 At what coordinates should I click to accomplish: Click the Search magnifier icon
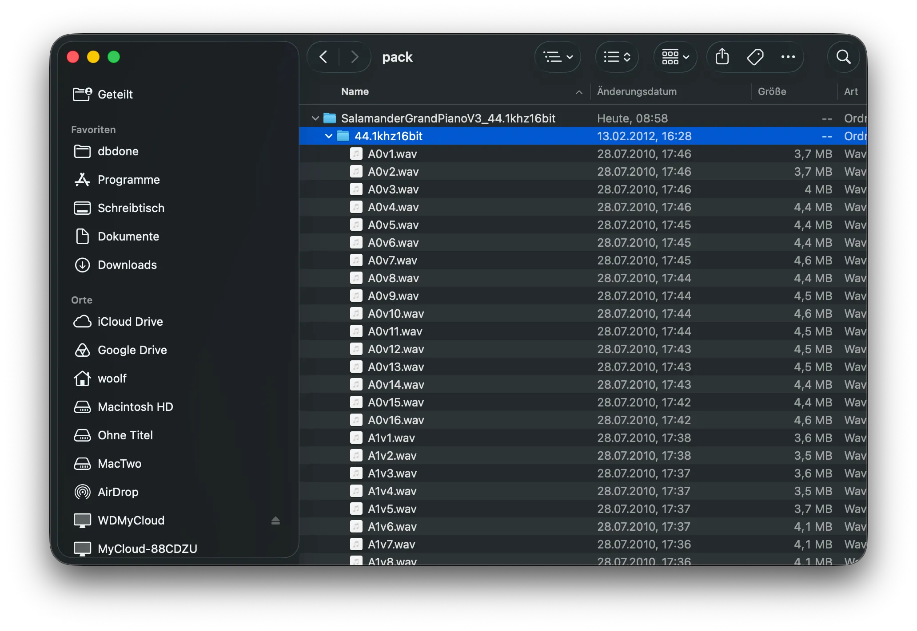tap(843, 57)
